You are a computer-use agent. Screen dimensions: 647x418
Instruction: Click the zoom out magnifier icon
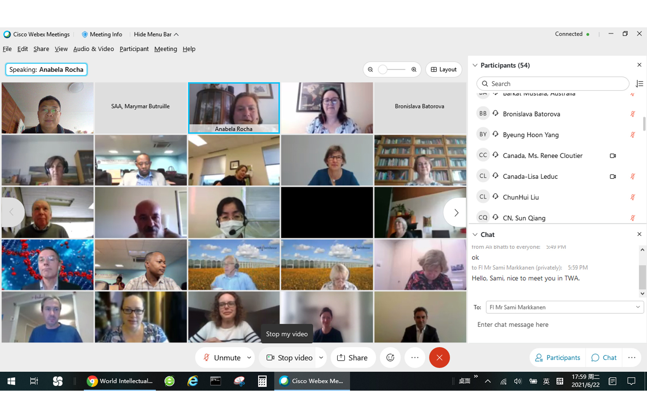[370, 70]
